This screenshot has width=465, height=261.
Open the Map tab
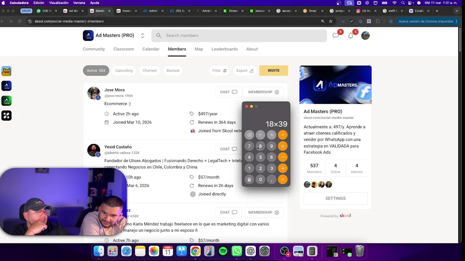click(x=199, y=49)
